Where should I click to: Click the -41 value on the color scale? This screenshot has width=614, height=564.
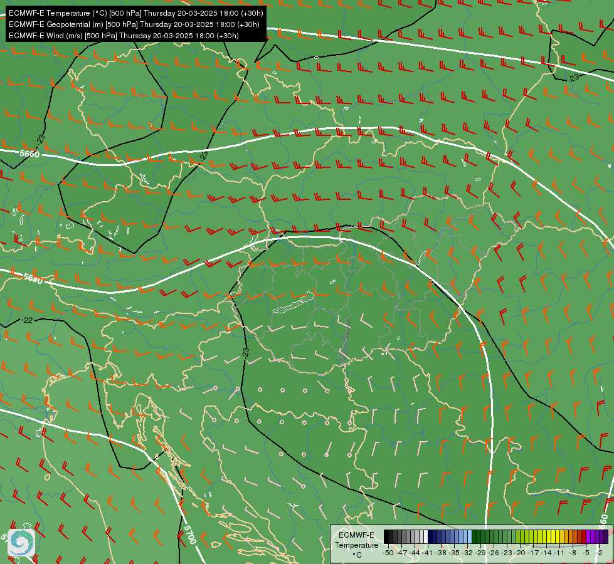427,553
